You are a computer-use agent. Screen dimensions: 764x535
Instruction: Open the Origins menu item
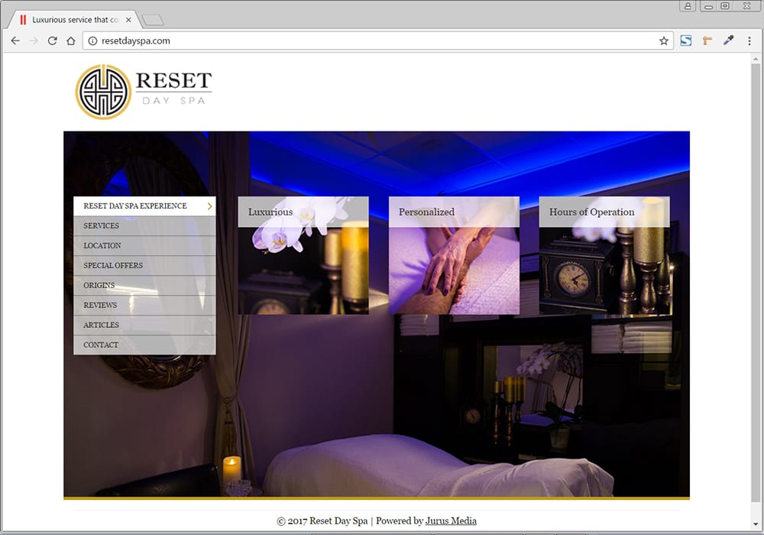coord(144,286)
